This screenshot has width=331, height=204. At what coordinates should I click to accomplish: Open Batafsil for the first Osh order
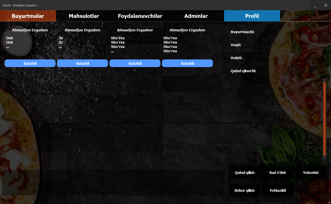30,63
